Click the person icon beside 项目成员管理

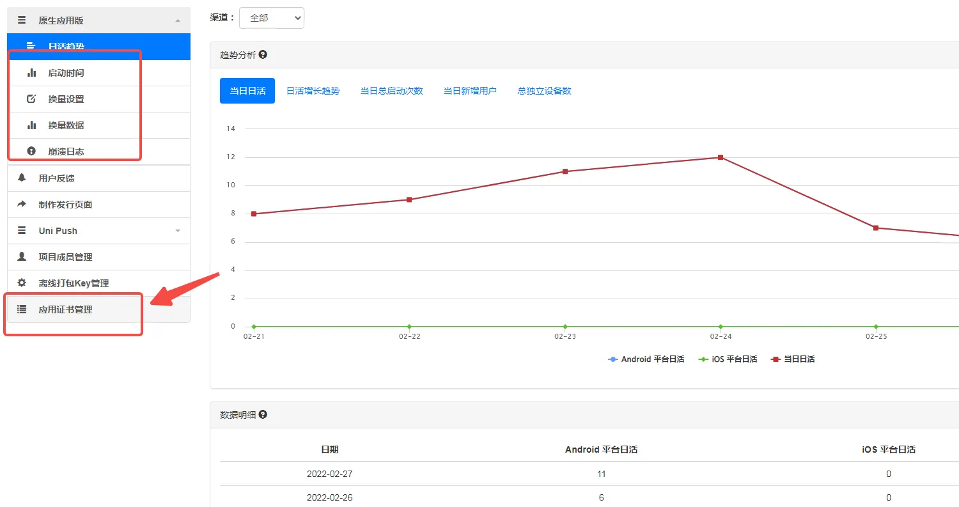(x=22, y=256)
